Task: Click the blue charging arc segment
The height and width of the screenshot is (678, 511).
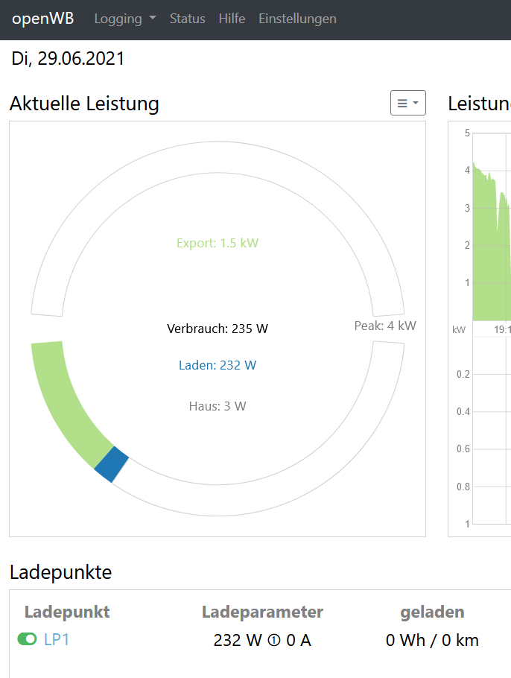Action: pyautogui.click(x=112, y=464)
